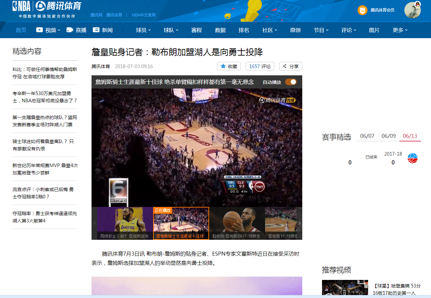Click the 2017-18 season label
This screenshot has height=298, width=431.
coord(393,154)
